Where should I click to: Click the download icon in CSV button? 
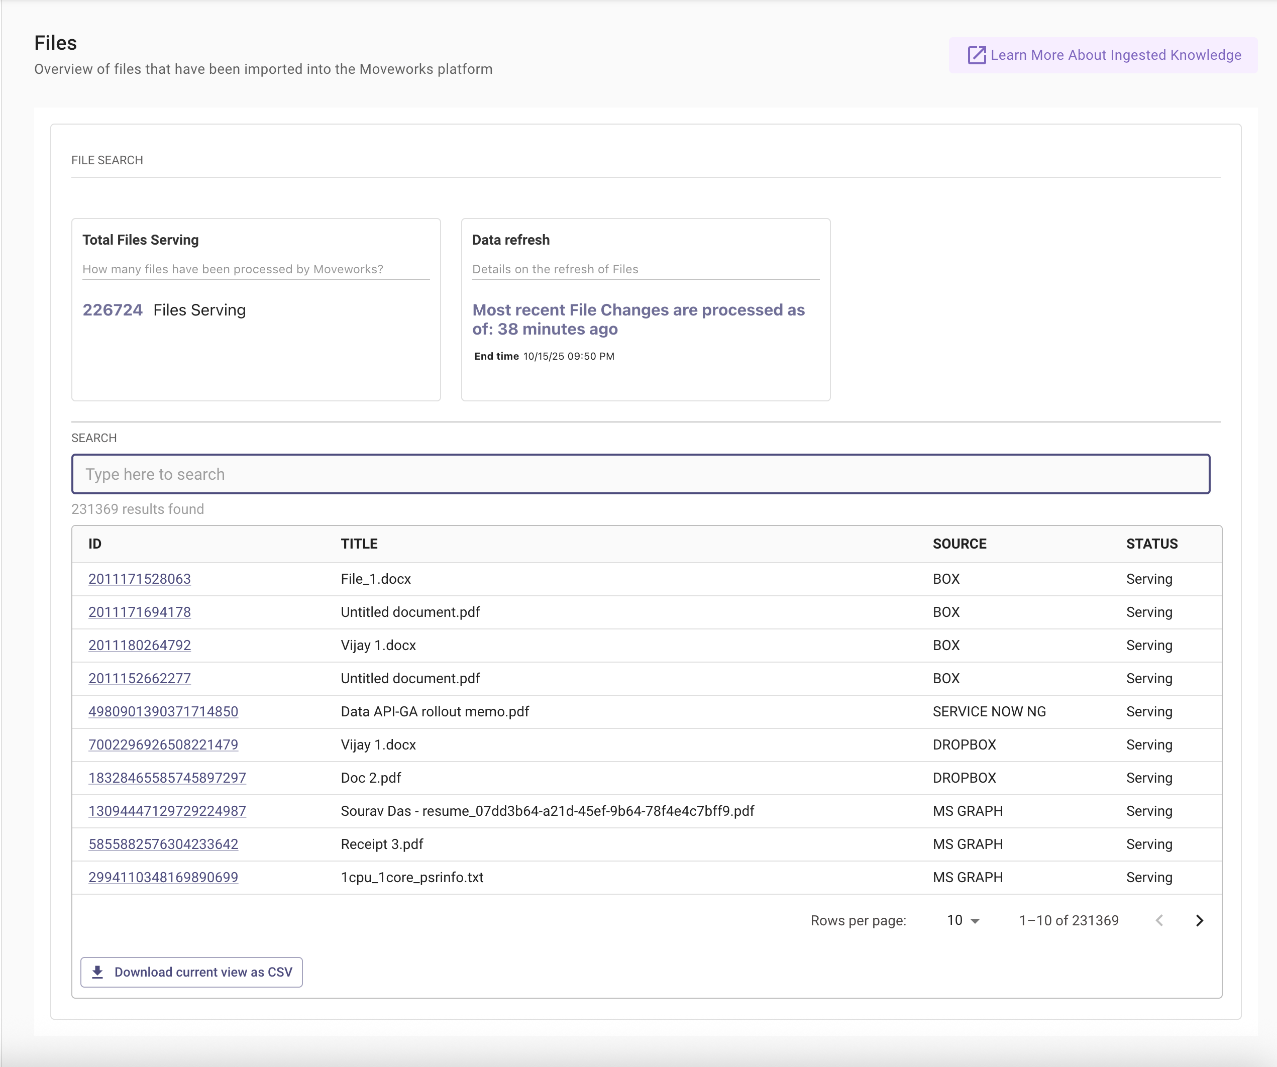pyautogui.click(x=97, y=972)
